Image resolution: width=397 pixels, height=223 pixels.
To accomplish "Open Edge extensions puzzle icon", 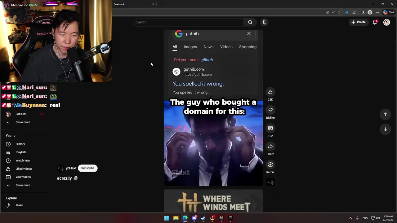I will coord(354,12).
